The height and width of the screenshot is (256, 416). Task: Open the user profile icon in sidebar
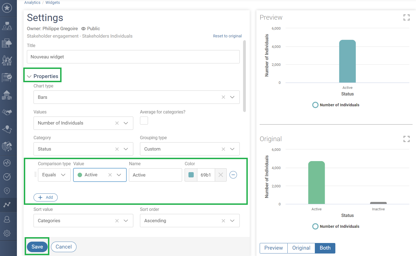pos(7,219)
